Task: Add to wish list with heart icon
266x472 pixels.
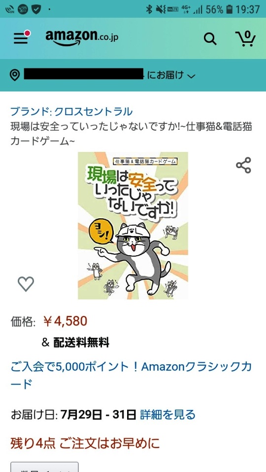Action: [x=26, y=284]
